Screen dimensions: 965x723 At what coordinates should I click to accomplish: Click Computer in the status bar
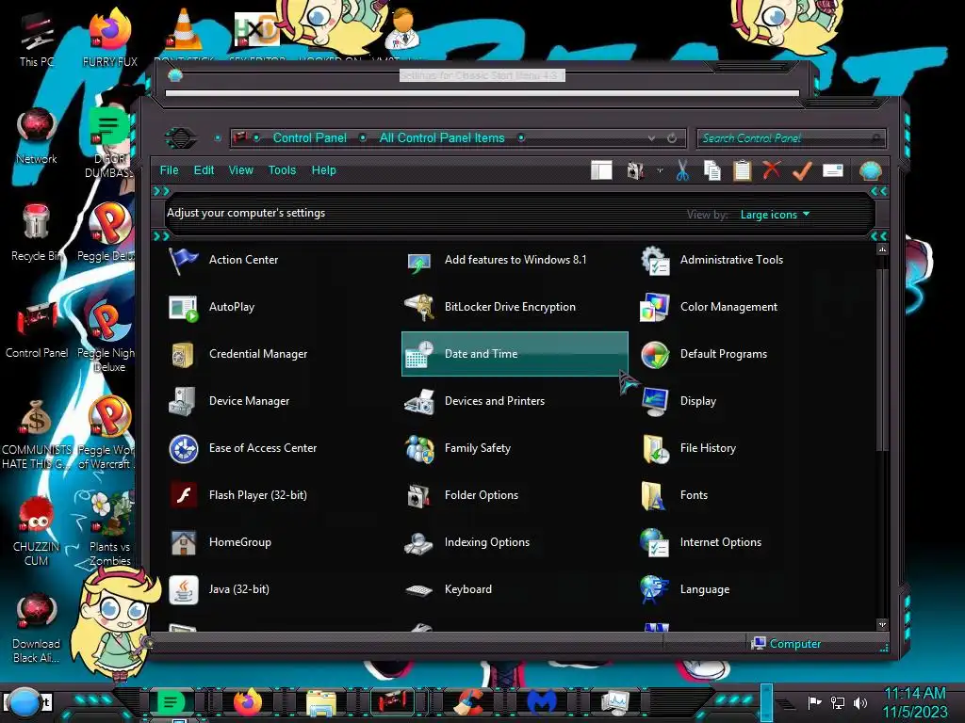787,644
